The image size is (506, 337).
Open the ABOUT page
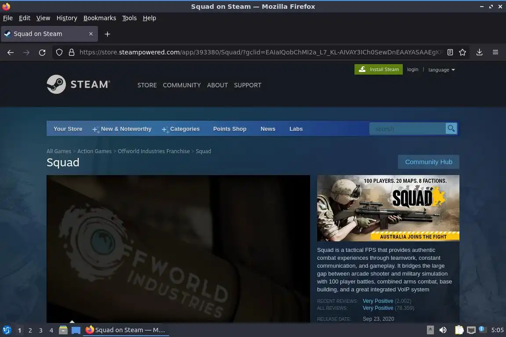click(217, 85)
